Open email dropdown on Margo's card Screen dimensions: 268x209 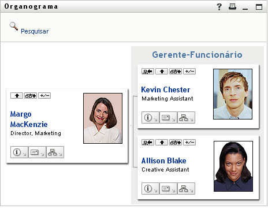tap(37, 152)
